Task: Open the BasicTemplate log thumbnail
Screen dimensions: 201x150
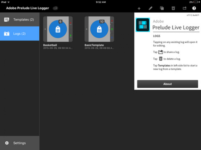Action: click(x=99, y=29)
